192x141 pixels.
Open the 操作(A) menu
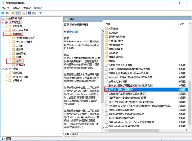pos(17,8)
